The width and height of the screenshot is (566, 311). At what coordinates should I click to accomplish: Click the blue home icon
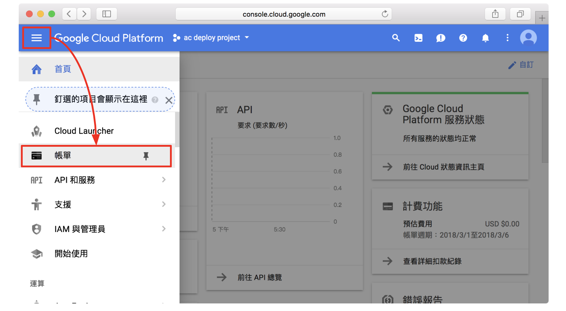click(37, 69)
